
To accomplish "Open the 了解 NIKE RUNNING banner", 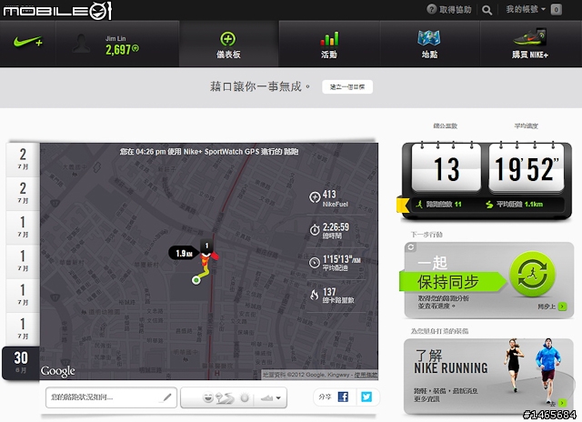I will tap(488, 377).
